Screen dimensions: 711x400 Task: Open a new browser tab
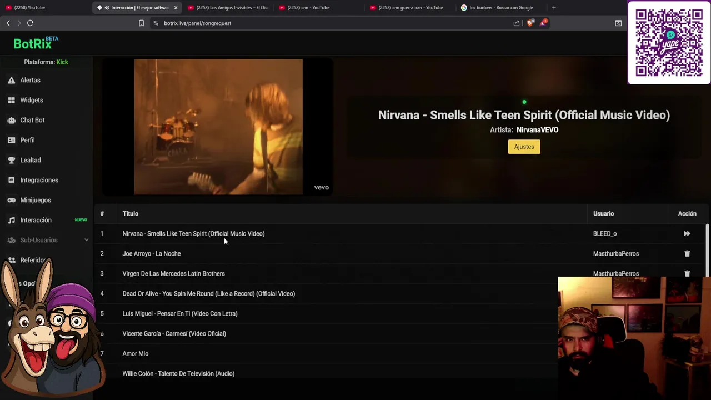(554, 8)
